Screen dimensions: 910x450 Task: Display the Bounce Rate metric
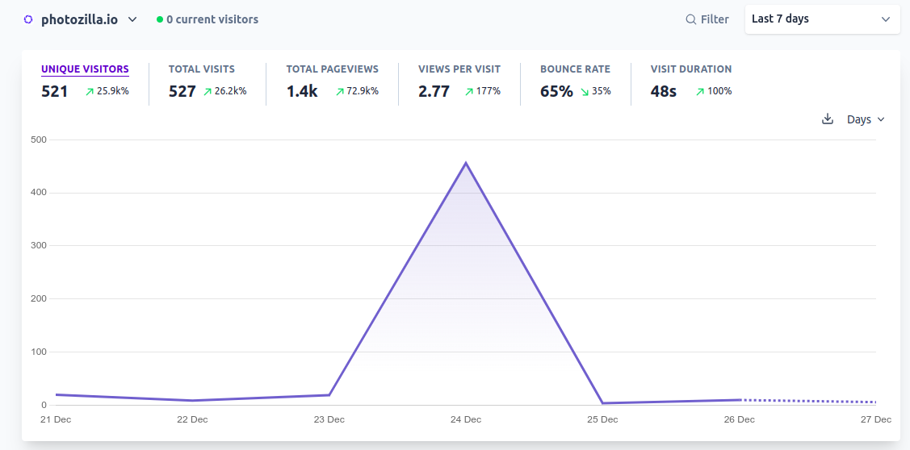pyautogui.click(x=575, y=69)
